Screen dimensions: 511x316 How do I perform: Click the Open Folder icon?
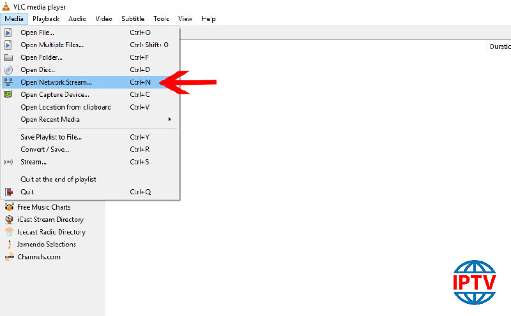pos(8,57)
